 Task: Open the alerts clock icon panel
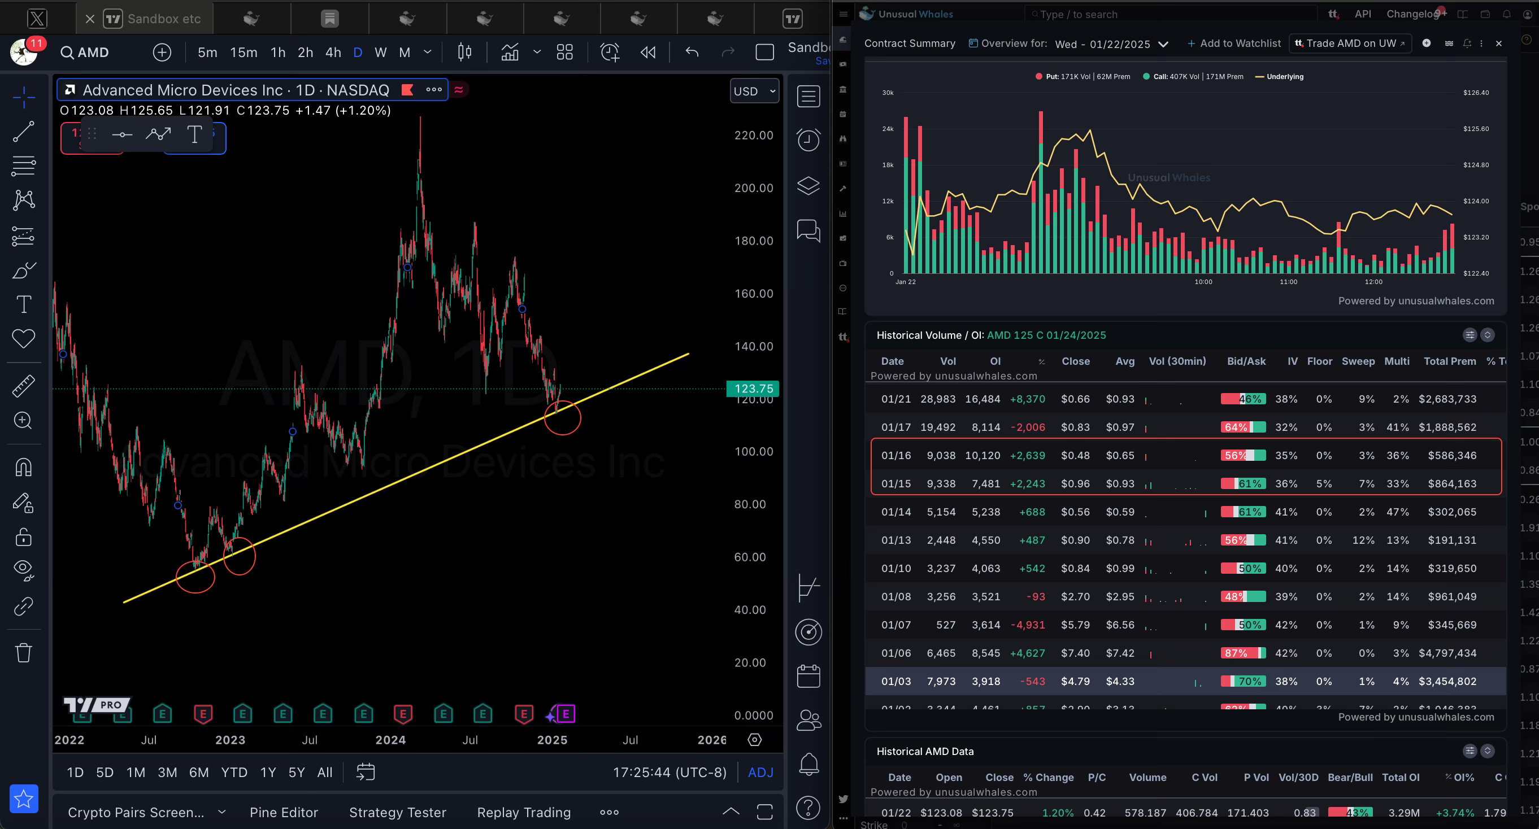coord(808,141)
